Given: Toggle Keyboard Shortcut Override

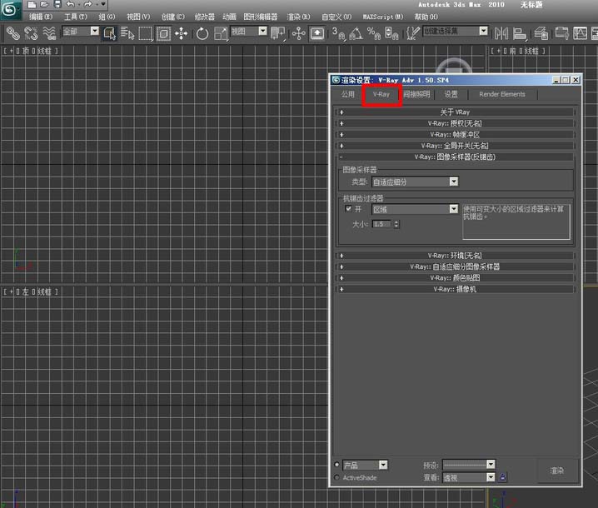Looking at the screenshot, I should click(317, 33).
